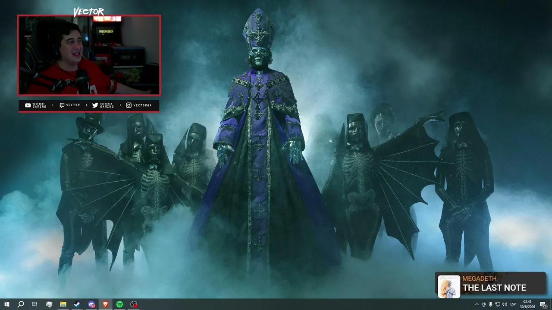Open the pinned app beside Task View

pos(49,304)
